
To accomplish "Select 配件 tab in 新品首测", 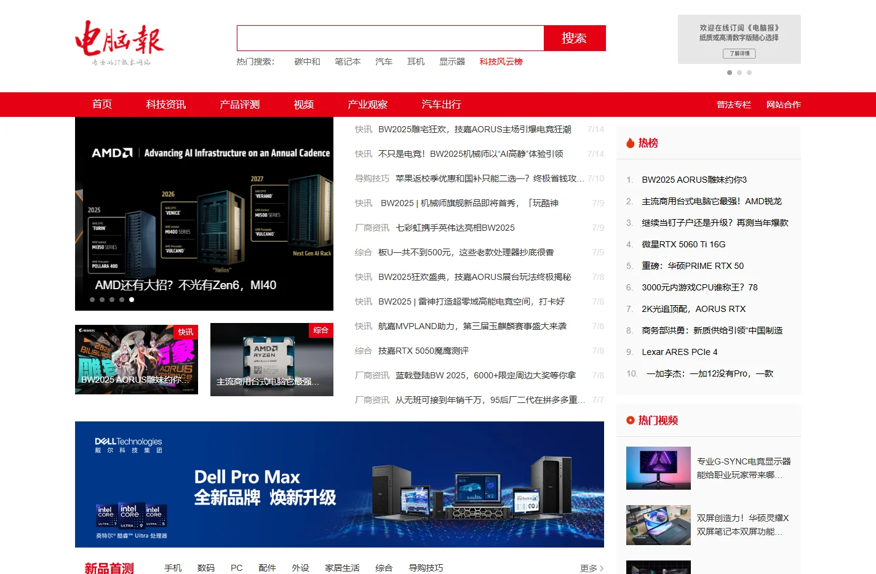I will [x=267, y=568].
